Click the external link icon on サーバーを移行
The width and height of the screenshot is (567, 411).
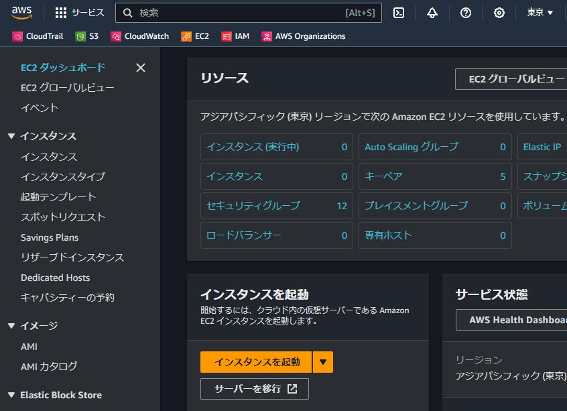coord(292,389)
